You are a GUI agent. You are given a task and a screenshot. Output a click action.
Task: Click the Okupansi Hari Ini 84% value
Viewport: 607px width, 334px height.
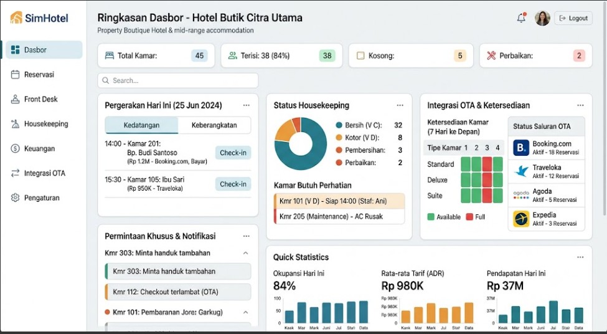285,286
